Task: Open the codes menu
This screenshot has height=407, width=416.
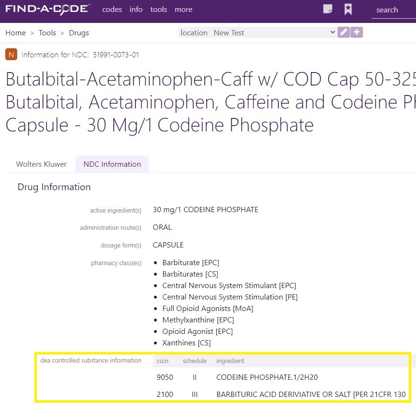Action: click(x=112, y=10)
